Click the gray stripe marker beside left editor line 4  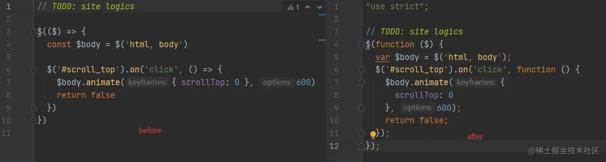click(322, 40)
